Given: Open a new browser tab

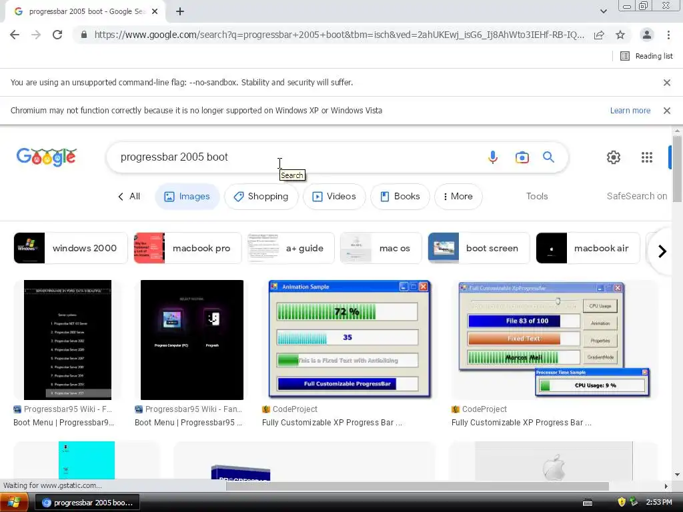Looking at the screenshot, I should [180, 12].
